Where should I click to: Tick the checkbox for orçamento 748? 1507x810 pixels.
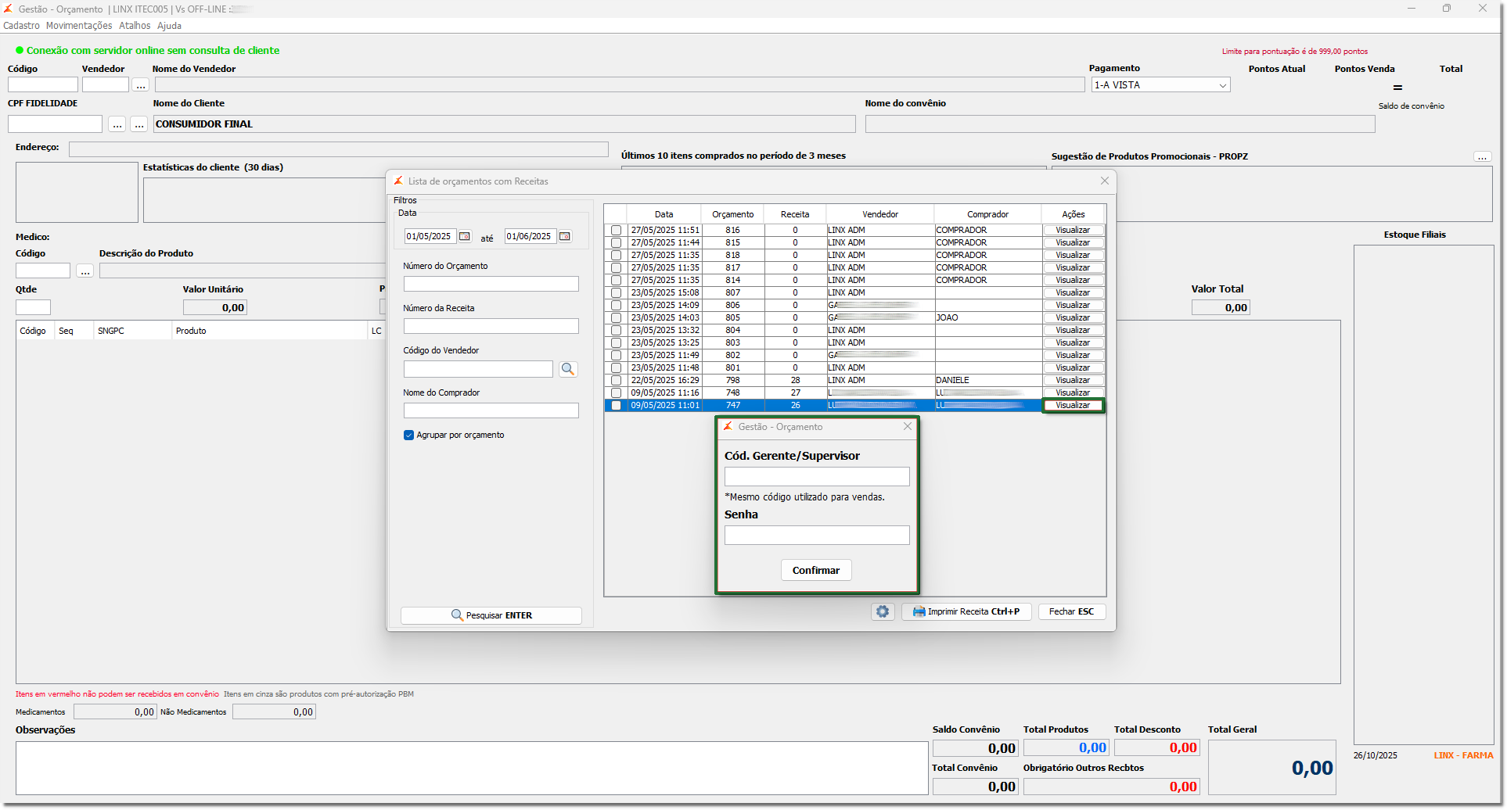(x=617, y=392)
